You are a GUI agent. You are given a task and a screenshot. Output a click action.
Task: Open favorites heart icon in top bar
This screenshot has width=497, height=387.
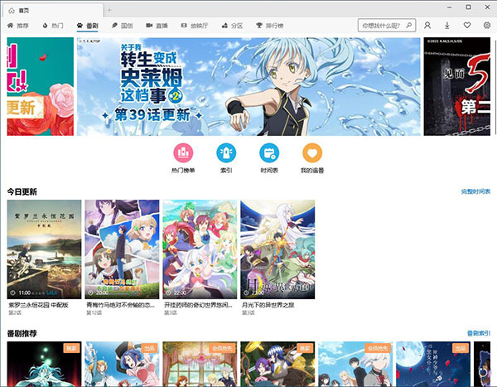click(467, 26)
